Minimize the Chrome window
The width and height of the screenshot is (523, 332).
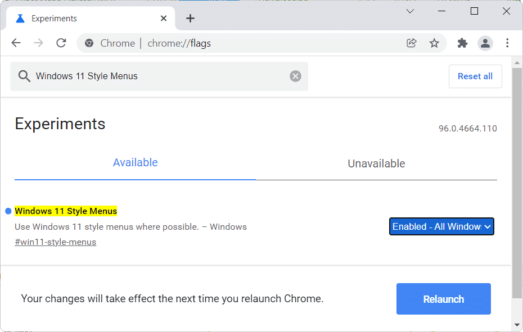point(441,11)
